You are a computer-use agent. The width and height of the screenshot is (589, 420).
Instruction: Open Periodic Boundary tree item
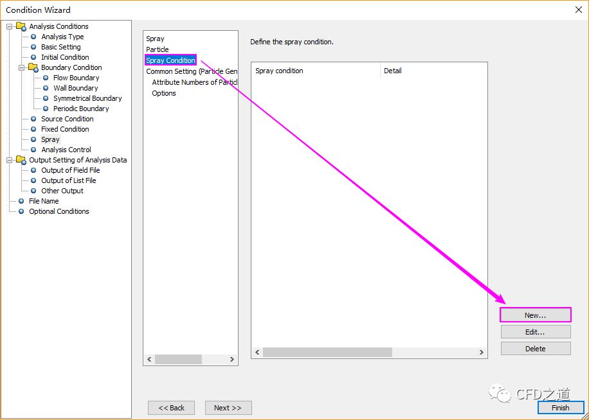pyautogui.click(x=81, y=109)
